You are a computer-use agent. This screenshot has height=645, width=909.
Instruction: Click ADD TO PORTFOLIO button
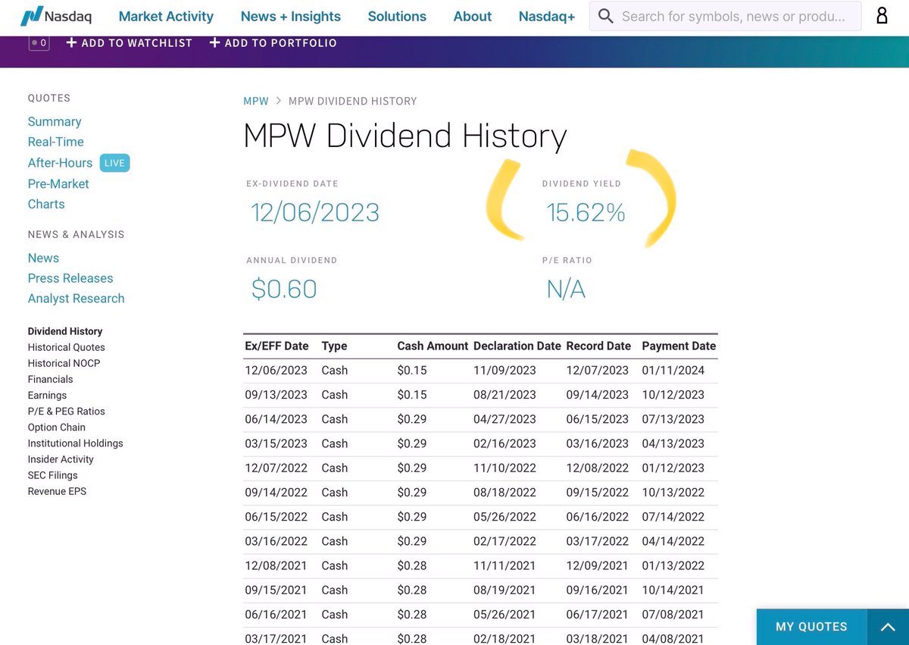273,43
